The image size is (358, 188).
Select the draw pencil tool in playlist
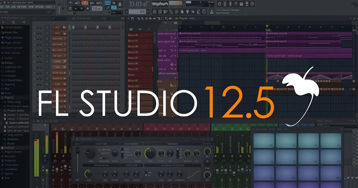[138, 19]
